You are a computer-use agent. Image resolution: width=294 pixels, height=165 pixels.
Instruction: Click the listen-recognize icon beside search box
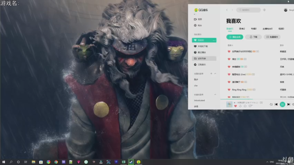264,10
